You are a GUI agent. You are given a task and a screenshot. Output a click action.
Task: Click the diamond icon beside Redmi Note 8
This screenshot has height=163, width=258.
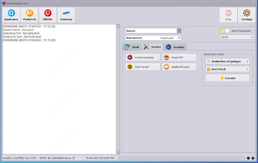208,61
